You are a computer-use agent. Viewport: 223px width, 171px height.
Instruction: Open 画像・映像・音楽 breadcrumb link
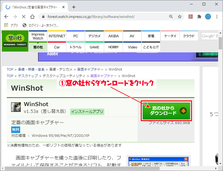31,69
